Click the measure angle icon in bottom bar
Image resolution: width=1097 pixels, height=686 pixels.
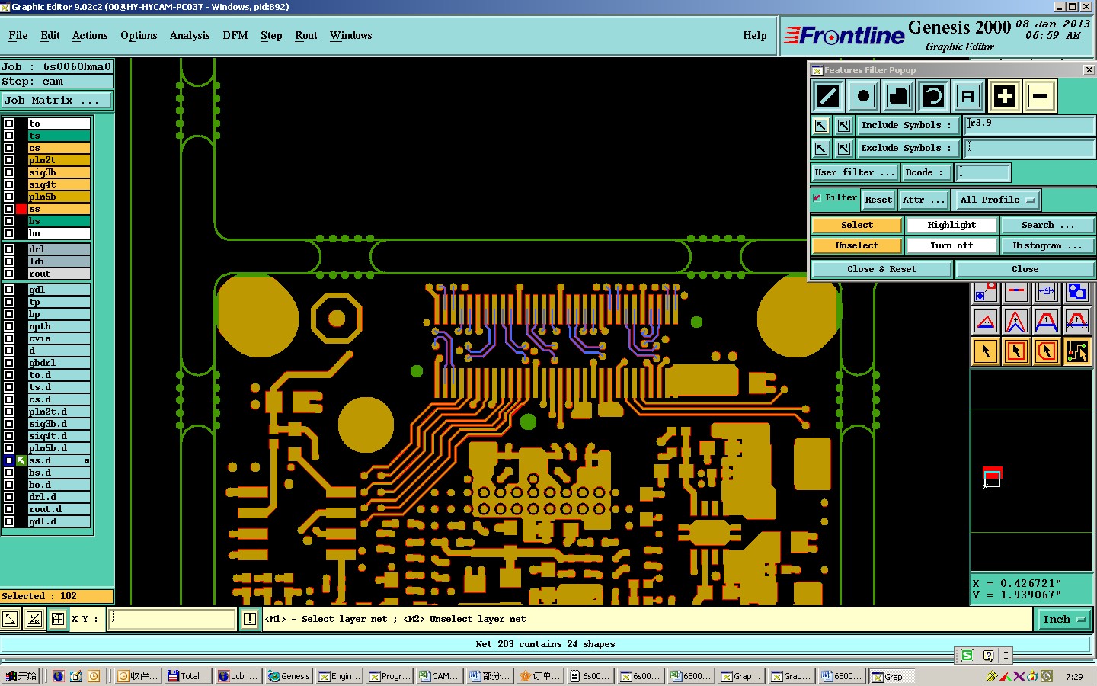[x=34, y=619]
